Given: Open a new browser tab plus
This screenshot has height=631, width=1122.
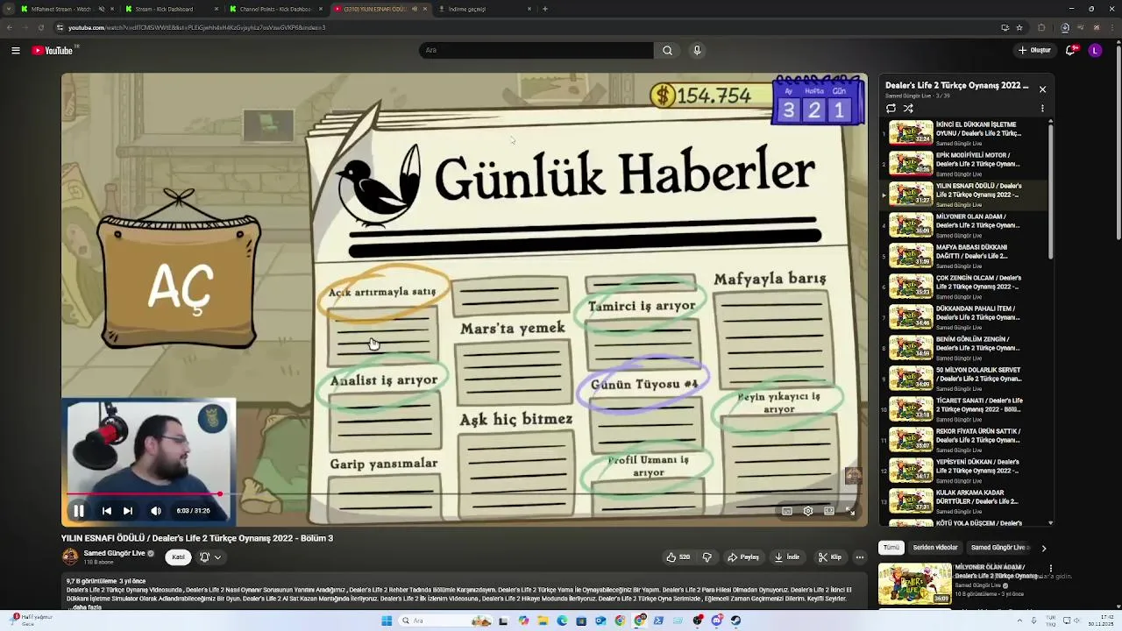Looking at the screenshot, I should (x=545, y=9).
